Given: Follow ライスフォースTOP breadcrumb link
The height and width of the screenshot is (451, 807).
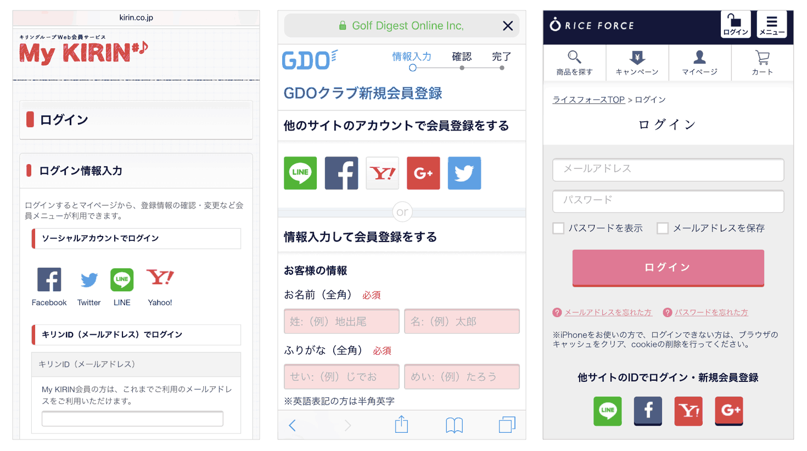Looking at the screenshot, I should click(589, 100).
